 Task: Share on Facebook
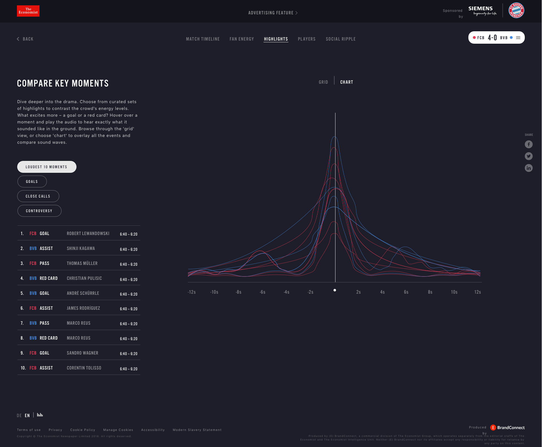[528, 144]
